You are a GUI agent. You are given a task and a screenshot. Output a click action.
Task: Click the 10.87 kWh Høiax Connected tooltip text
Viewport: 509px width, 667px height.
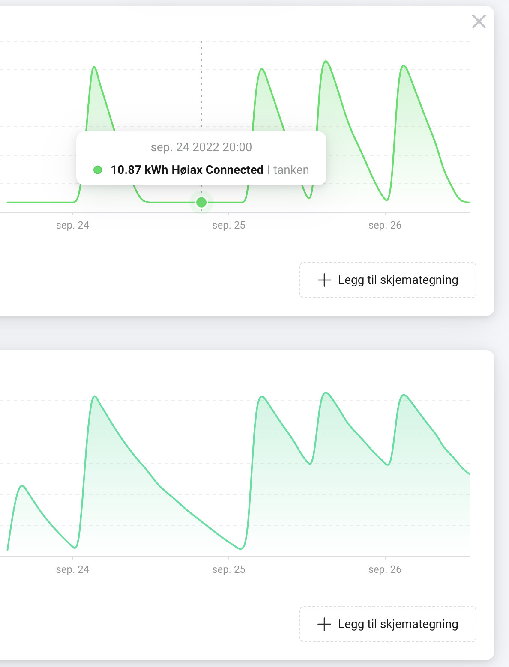187,170
